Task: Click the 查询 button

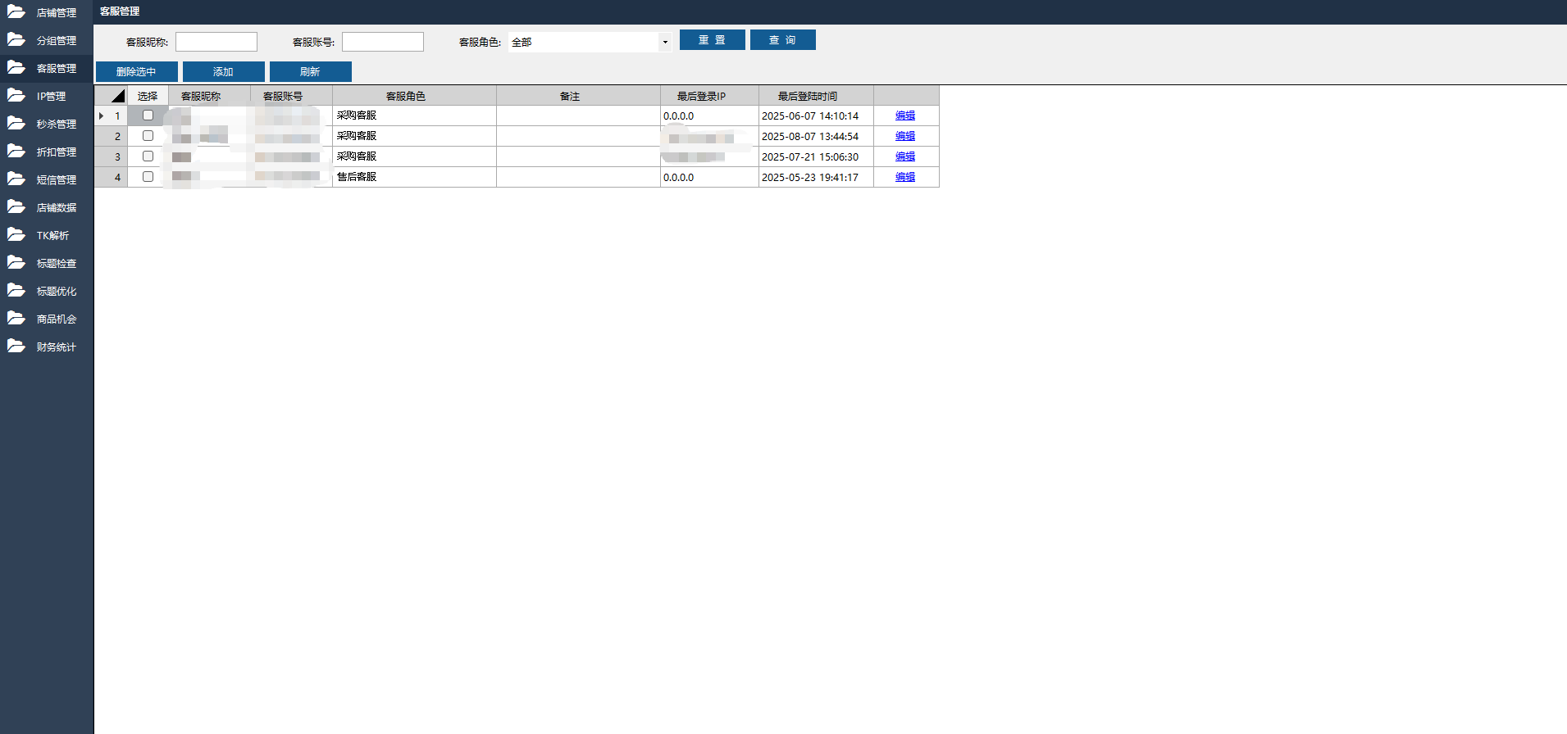Action: pyautogui.click(x=782, y=40)
